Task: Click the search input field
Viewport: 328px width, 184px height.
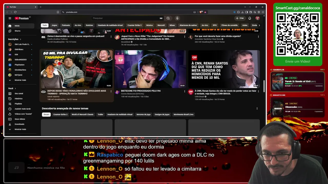Action: click(126, 18)
